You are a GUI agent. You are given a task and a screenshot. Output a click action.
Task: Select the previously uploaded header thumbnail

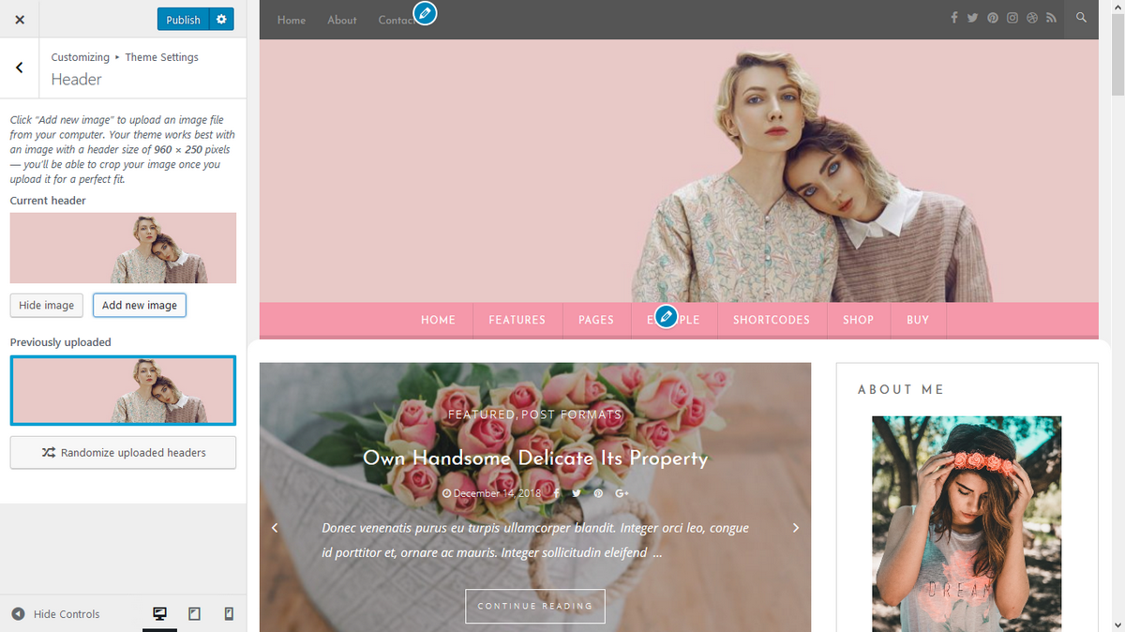coord(123,390)
